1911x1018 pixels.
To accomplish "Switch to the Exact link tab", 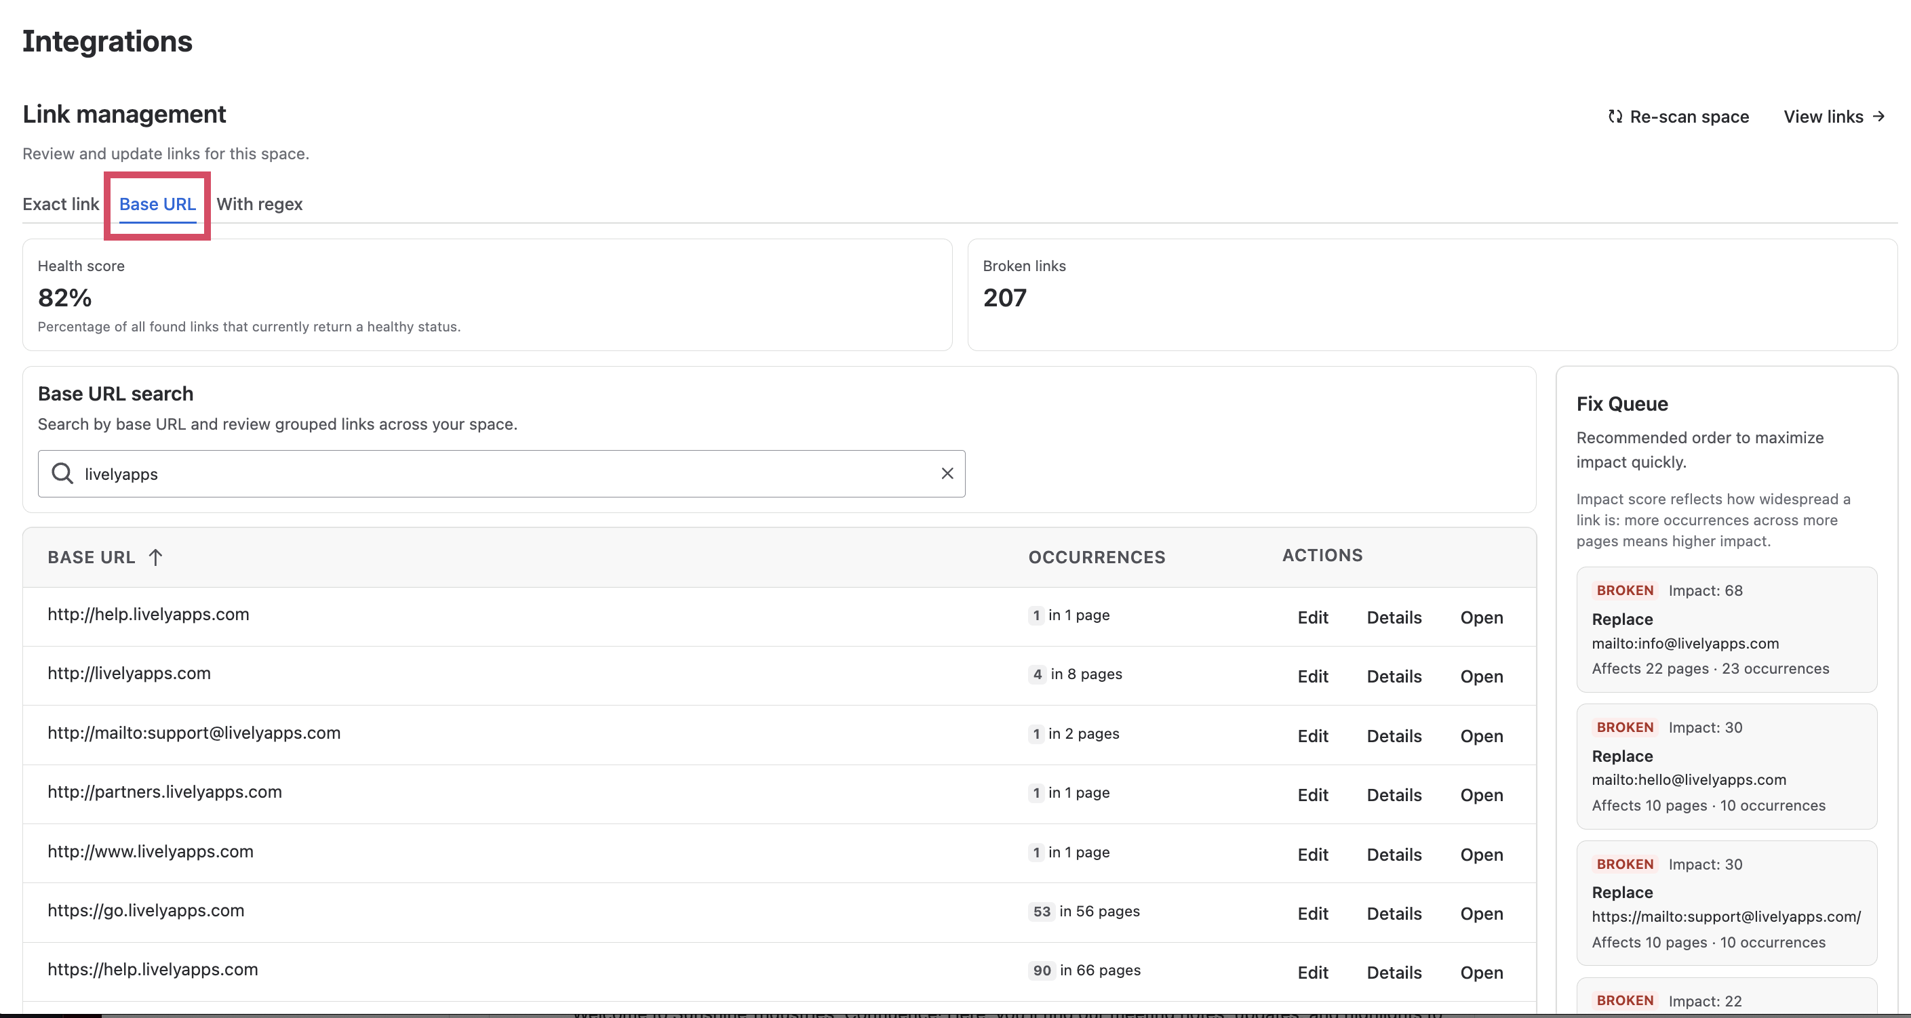I will coord(60,205).
